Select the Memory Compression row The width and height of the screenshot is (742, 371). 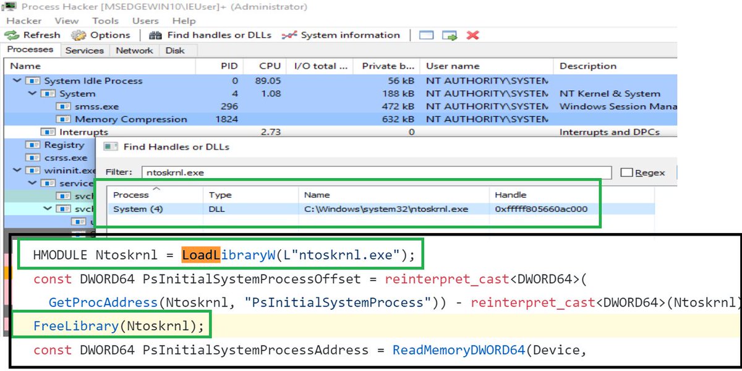click(340, 119)
